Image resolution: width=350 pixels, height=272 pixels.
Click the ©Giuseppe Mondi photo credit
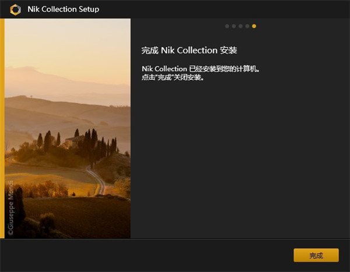click(x=10, y=207)
